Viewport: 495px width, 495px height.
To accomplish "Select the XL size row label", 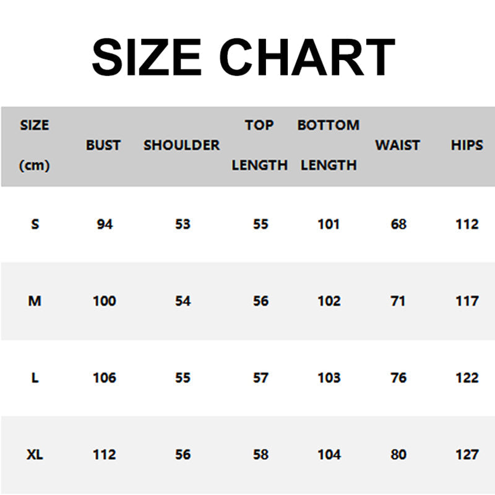I will [x=35, y=455].
